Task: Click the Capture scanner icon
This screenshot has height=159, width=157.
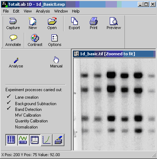Action: (13, 21)
